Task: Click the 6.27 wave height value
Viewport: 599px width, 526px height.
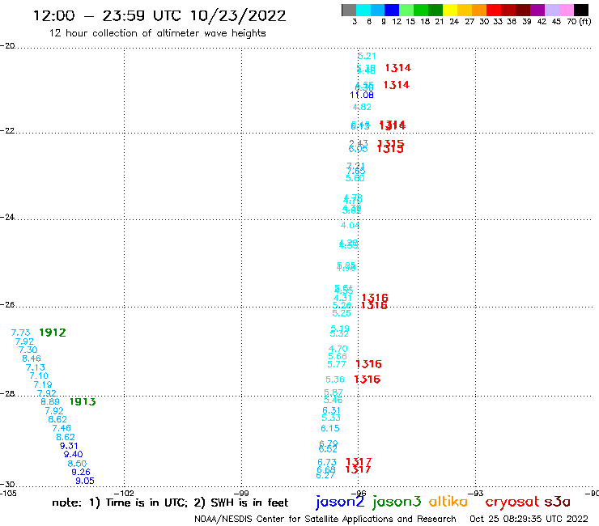Action: pos(325,476)
